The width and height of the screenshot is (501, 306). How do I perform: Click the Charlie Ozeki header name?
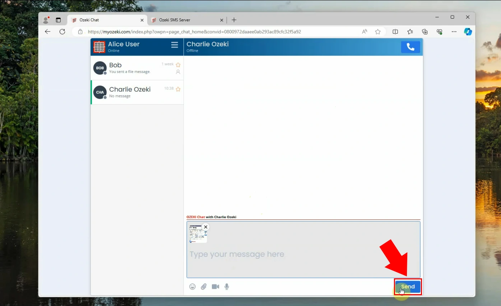(x=208, y=44)
